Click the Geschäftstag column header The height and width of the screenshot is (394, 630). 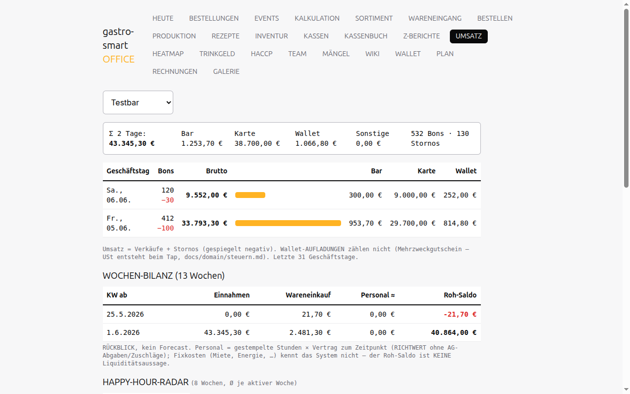point(128,171)
